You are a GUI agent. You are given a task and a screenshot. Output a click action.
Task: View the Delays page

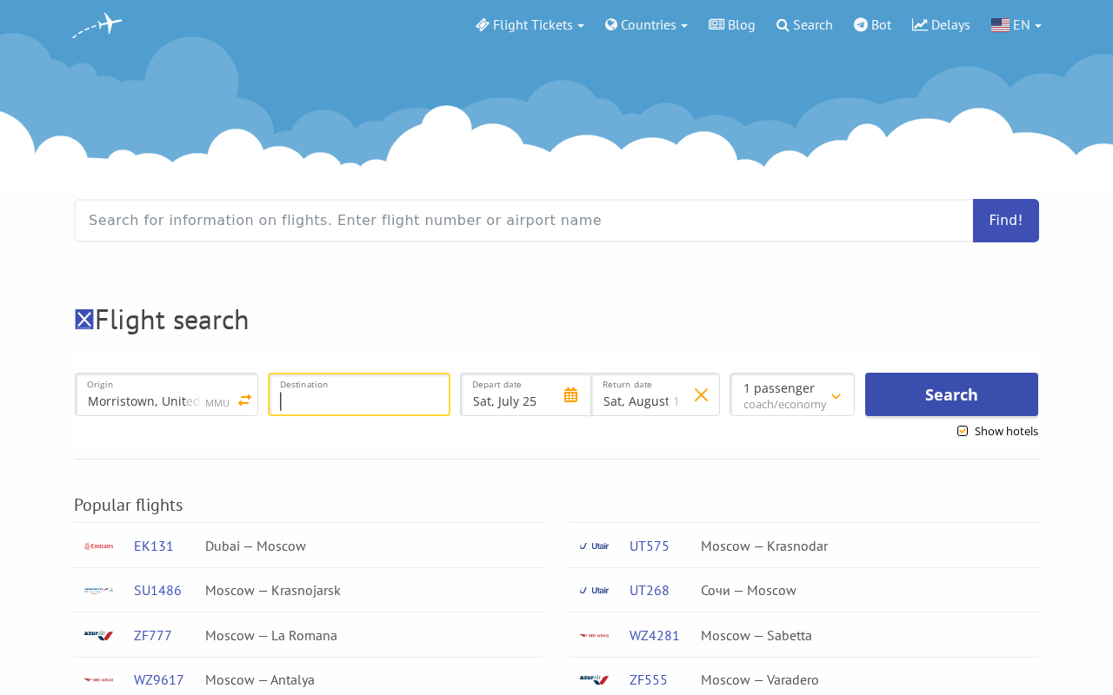(x=941, y=24)
